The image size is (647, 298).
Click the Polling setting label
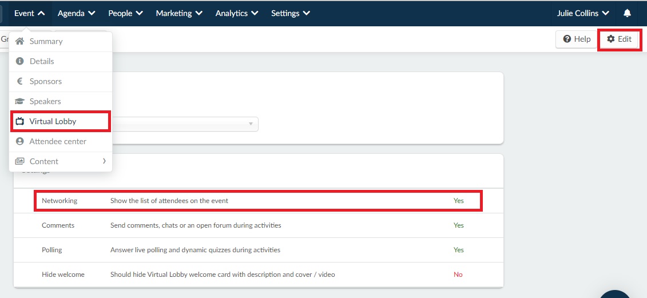point(51,250)
